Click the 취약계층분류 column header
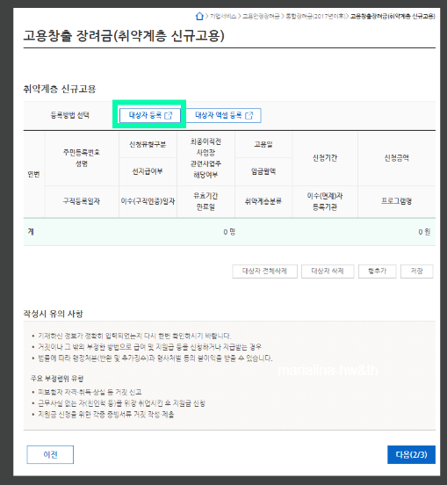The width and height of the screenshot is (447, 485). click(x=263, y=201)
